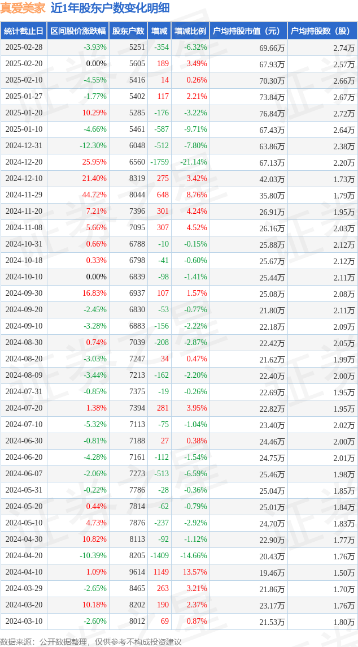Image resolution: width=358 pixels, height=647 pixels.
Task: Select the 2024-03-10 date cell
Action: 24,622
